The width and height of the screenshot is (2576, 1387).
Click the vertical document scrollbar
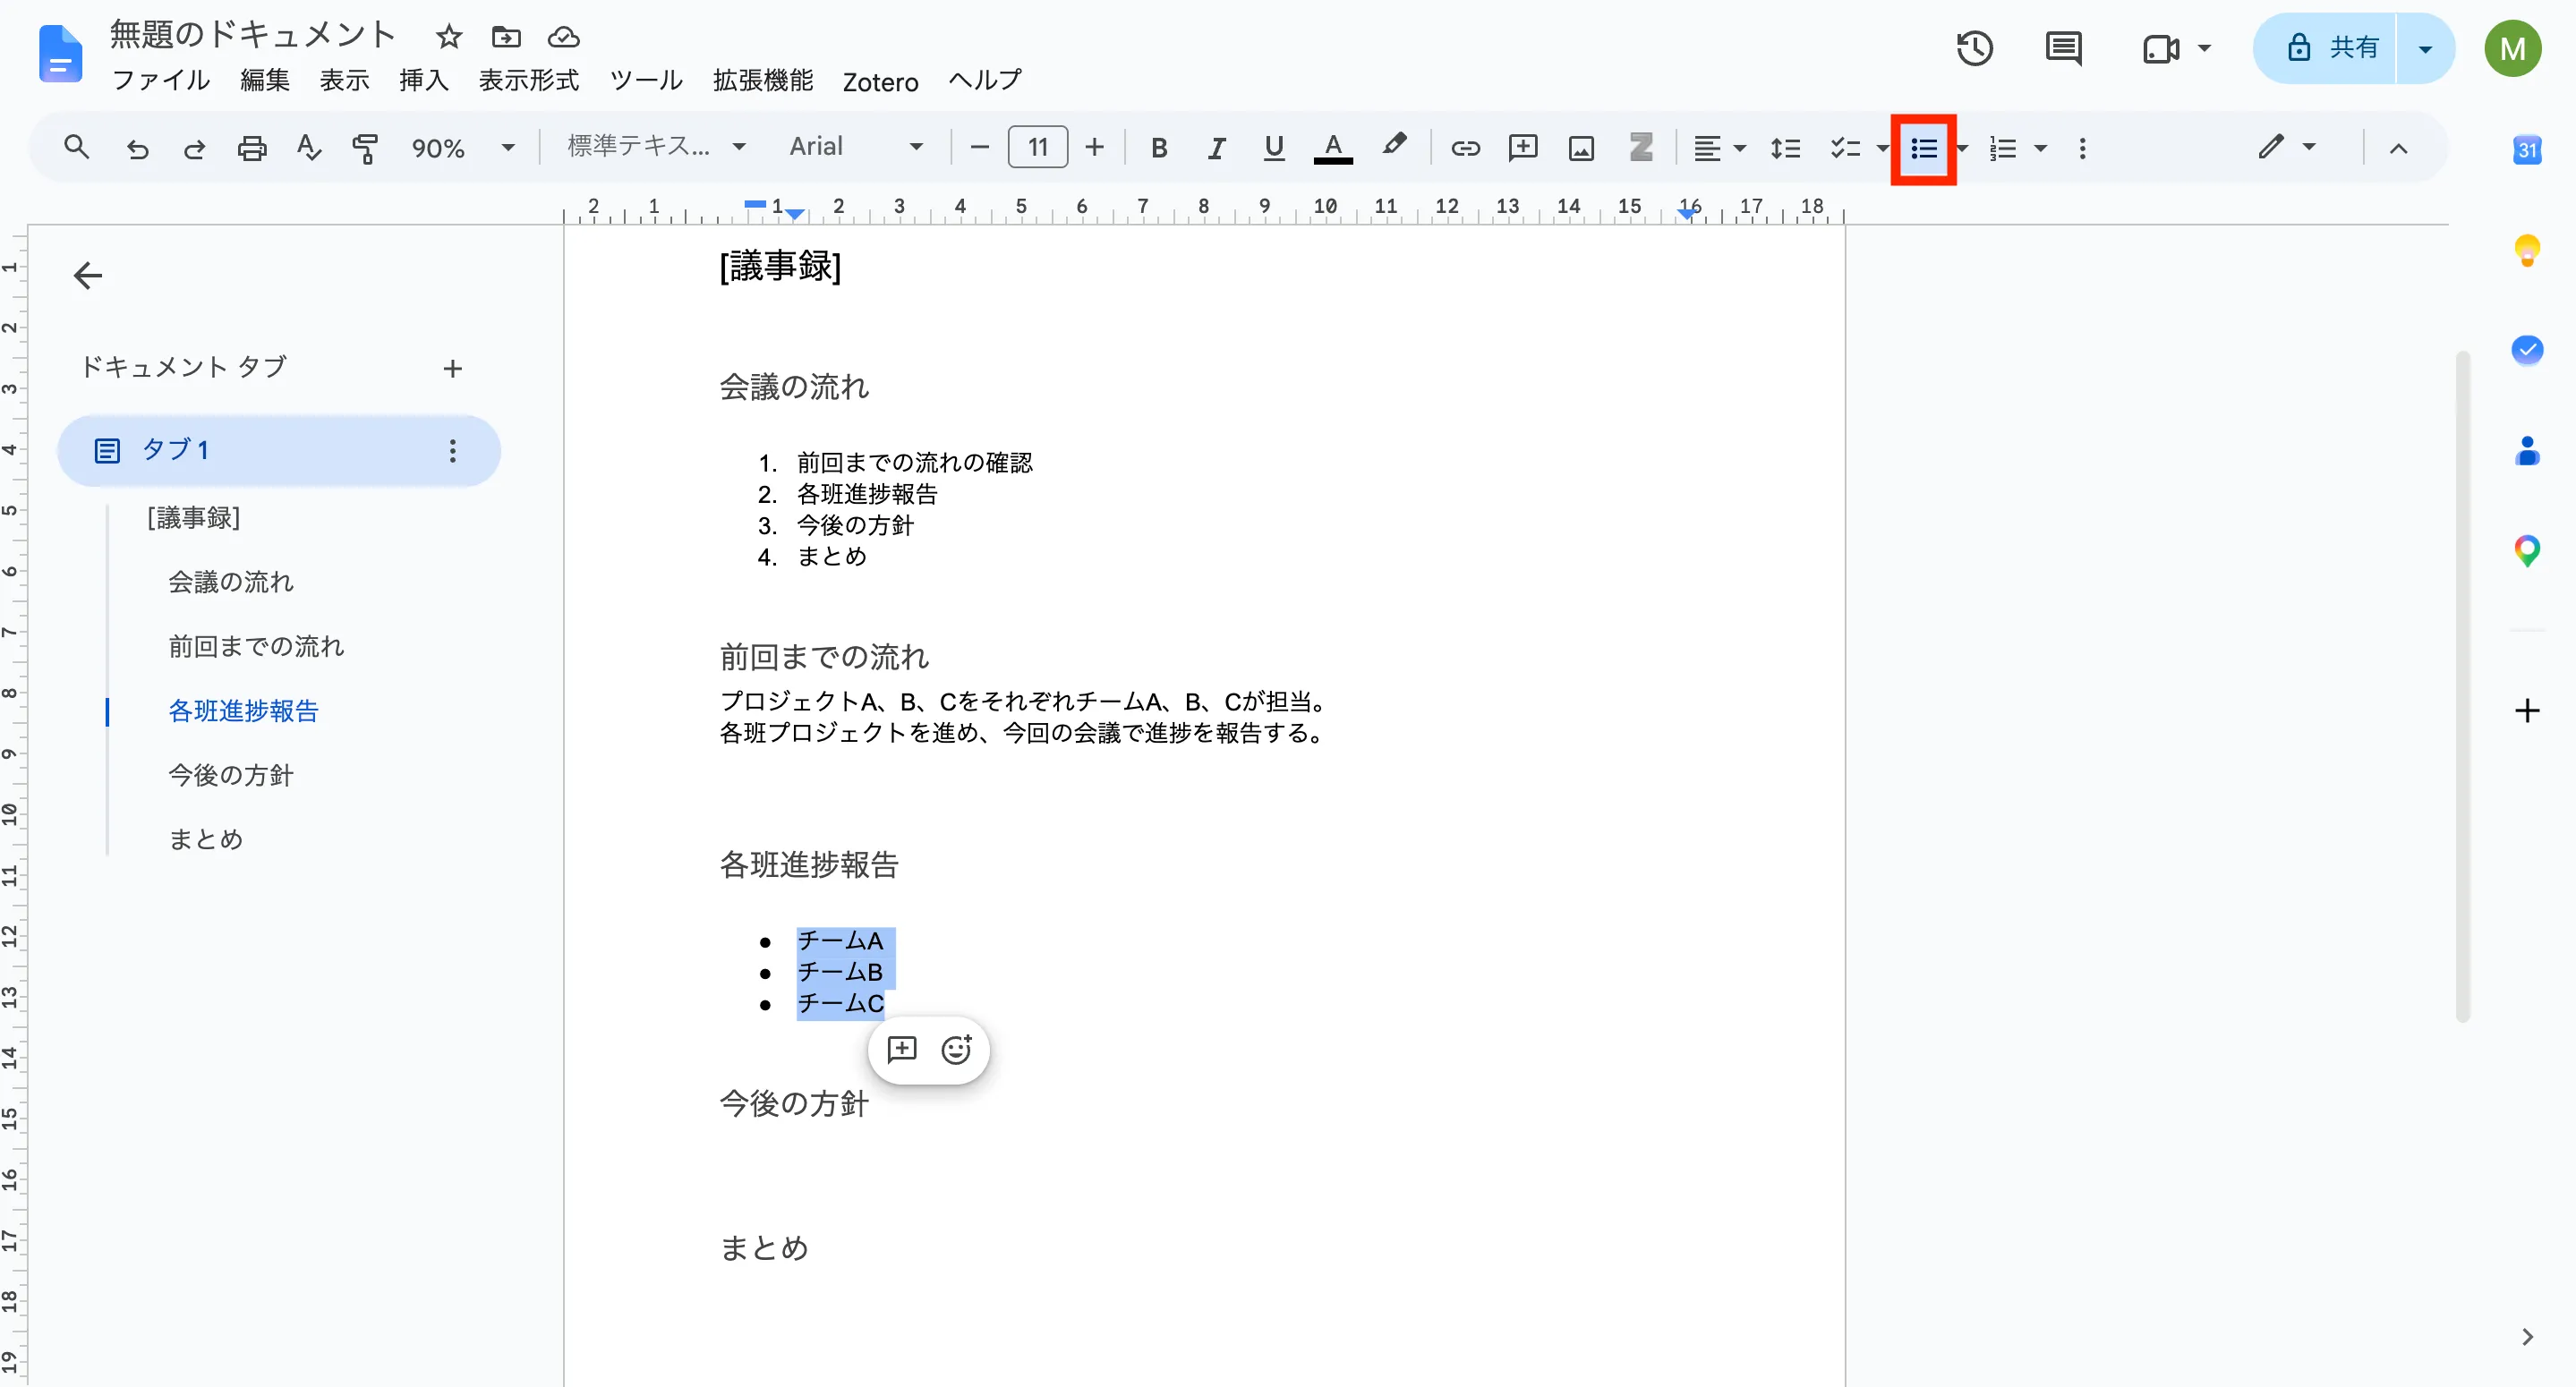(2462, 686)
